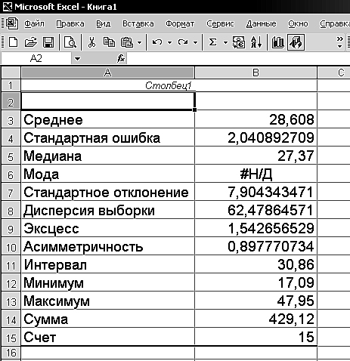Image resolution: width=350 pixels, height=361 pixels.
Task: Select the Медиана cell
Action: coord(108,156)
